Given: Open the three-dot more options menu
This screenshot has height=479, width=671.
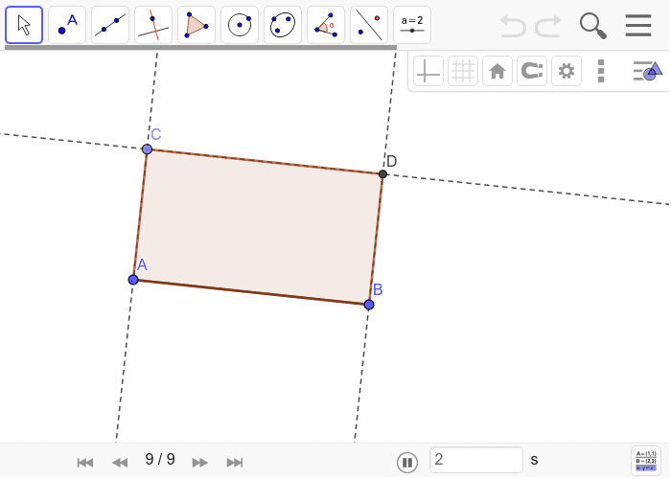Looking at the screenshot, I should (601, 71).
